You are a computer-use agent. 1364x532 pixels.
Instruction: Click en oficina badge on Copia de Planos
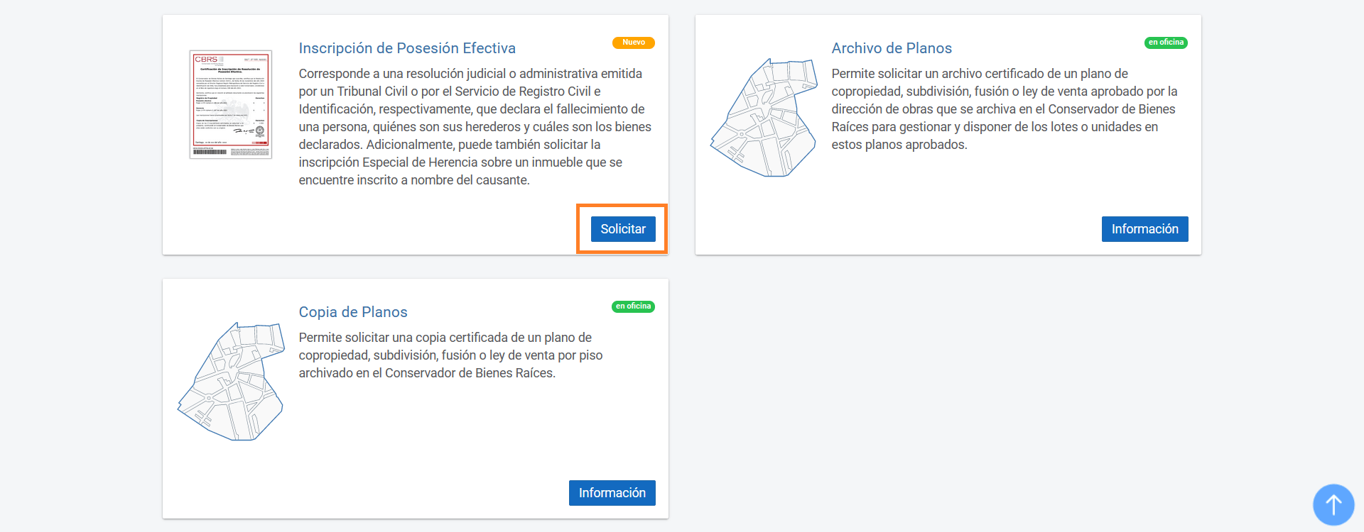633,306
